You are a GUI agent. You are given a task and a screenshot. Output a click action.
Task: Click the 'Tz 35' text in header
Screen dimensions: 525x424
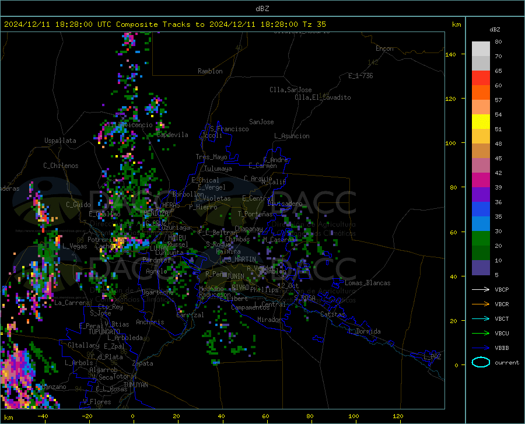point(314,24)
